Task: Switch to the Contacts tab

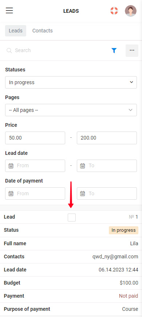Action: point(43,31)
